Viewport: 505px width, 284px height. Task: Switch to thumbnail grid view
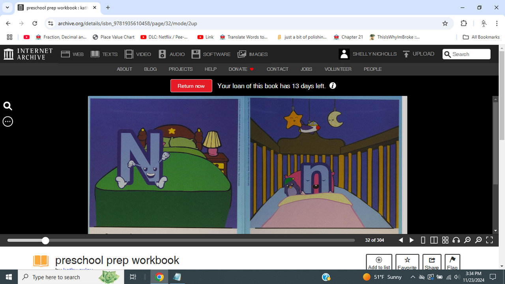click(445, 240)
